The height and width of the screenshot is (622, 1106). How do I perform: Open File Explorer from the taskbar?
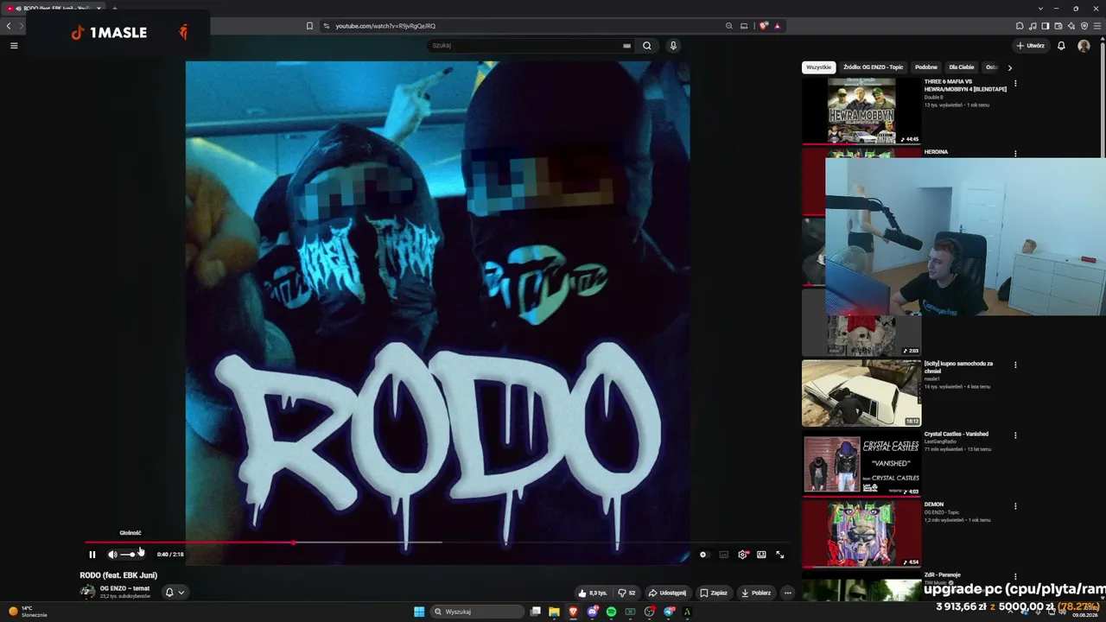[554, 612]
